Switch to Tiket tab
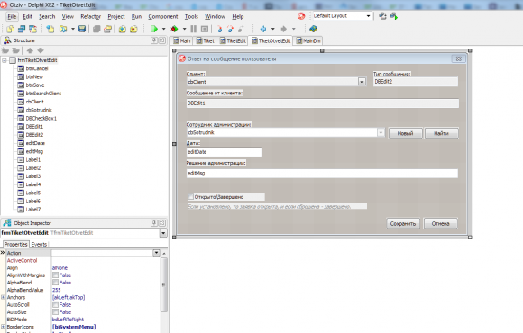The height and width of the screenshot is (333, 523). tap(206, 41)
